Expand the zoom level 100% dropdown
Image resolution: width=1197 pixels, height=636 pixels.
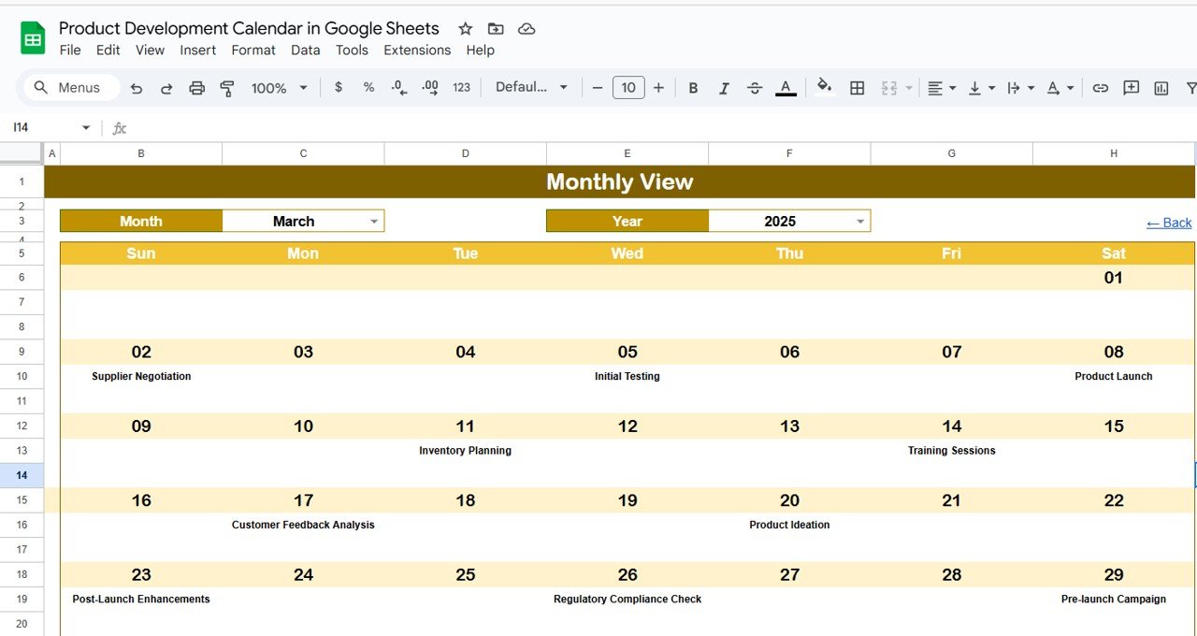[279, 88]
